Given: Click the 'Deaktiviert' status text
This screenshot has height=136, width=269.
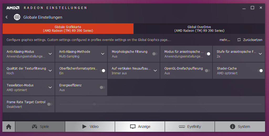Looking at the screenshot, I should (x=14, y=107).
